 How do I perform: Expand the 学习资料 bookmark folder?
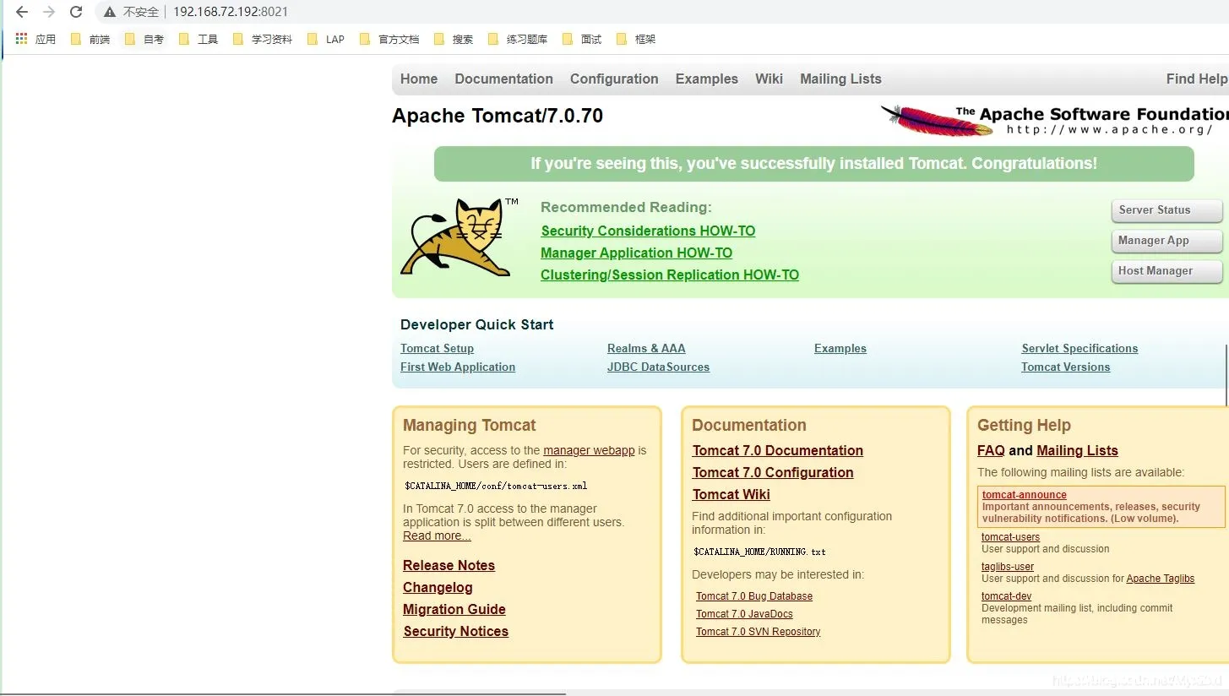[x=263, y=39]
